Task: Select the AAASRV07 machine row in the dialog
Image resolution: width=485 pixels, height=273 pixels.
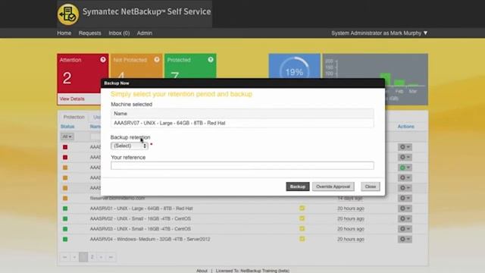Action: pos(242,123)
